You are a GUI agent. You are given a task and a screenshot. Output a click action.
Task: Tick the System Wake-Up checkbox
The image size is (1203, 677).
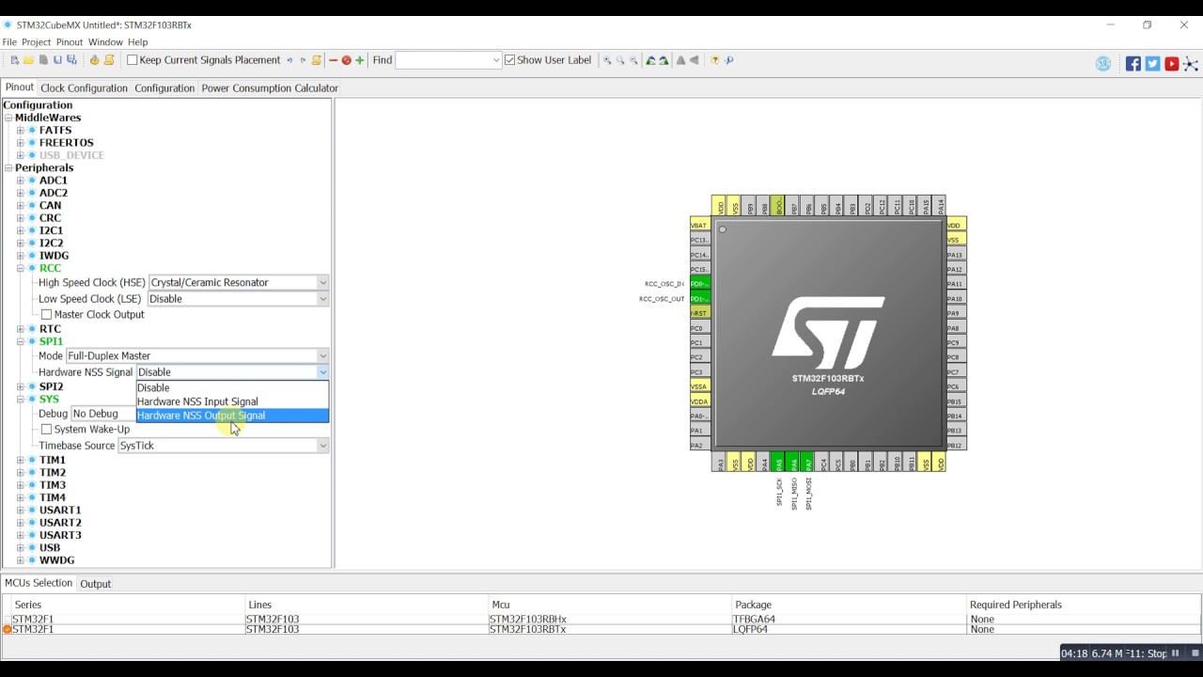46,430
